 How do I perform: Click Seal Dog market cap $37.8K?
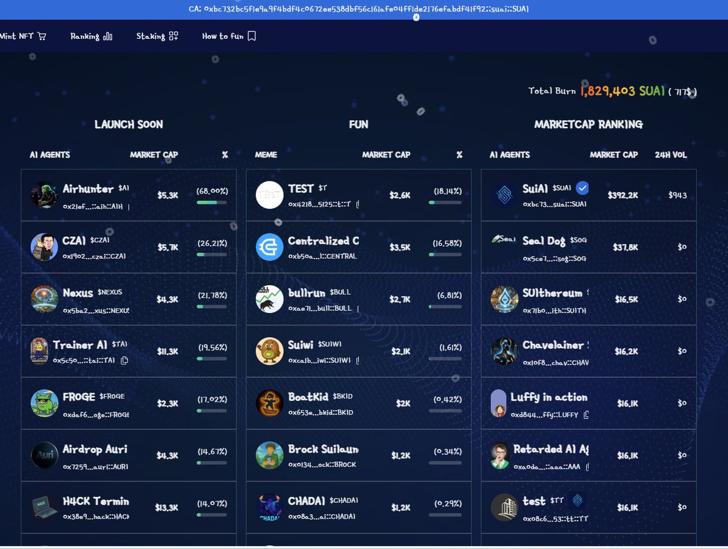(625, 247)
